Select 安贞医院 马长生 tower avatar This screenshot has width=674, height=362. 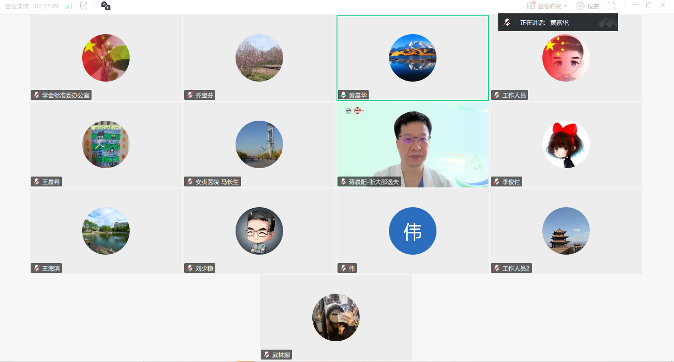tap(259, 144)
